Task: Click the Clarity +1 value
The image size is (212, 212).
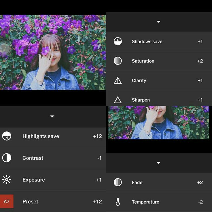Action: [x=200, y=80]
